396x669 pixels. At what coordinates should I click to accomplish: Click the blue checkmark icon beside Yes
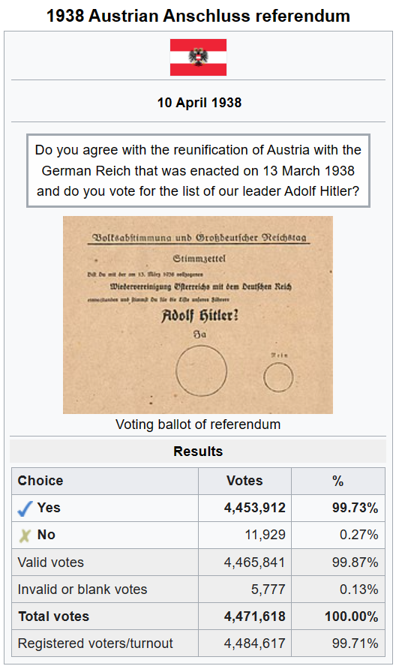click(x=25, y=508)
